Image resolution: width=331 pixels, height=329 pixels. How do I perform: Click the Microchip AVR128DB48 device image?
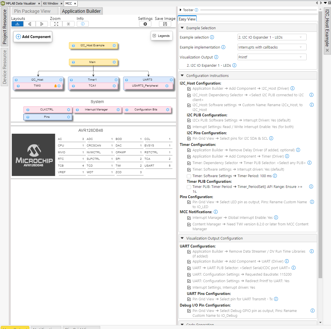click(x=33, y=155)
